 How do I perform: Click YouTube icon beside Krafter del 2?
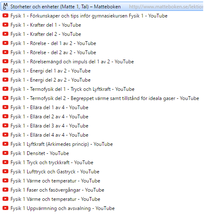click(5, 34)
